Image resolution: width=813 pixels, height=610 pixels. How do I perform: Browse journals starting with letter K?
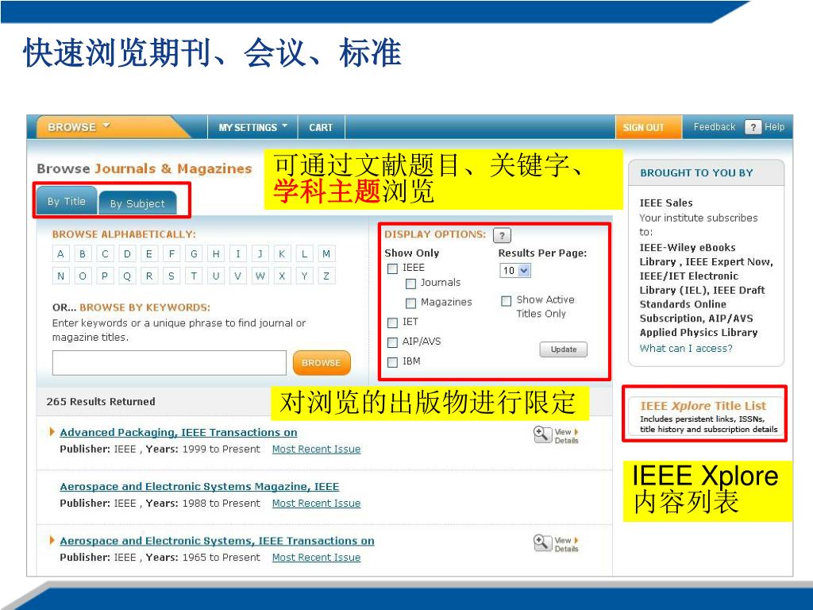click(x=282, y=253)
